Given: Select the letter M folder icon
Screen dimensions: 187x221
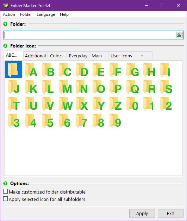Looking at the screenshot, I should 64,87.
